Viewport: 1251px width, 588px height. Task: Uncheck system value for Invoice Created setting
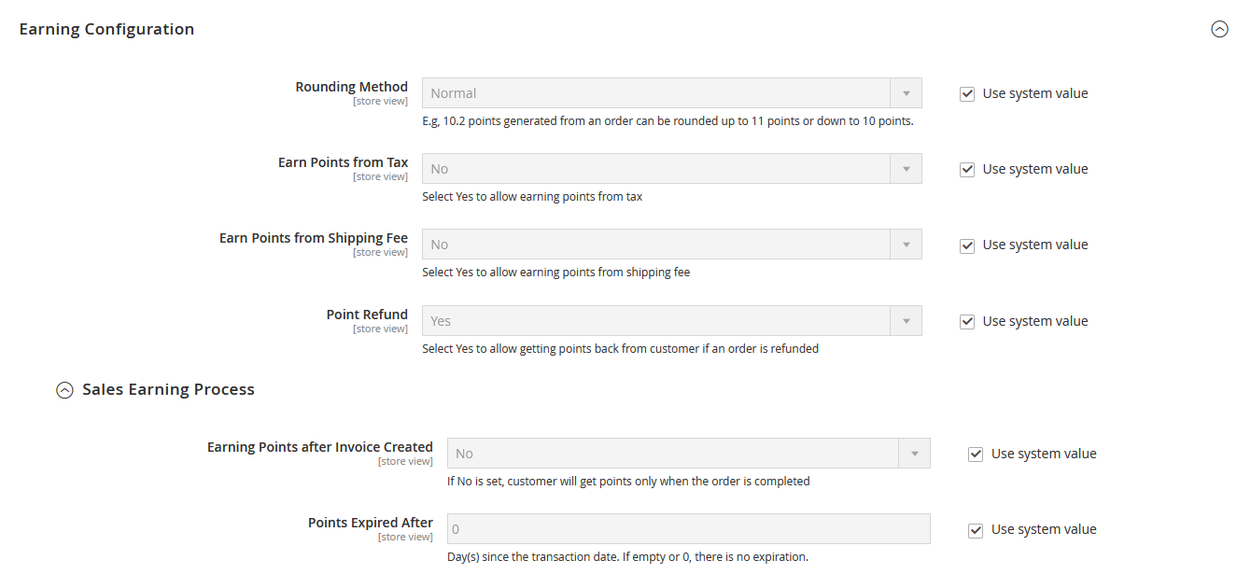pos(976,454)
